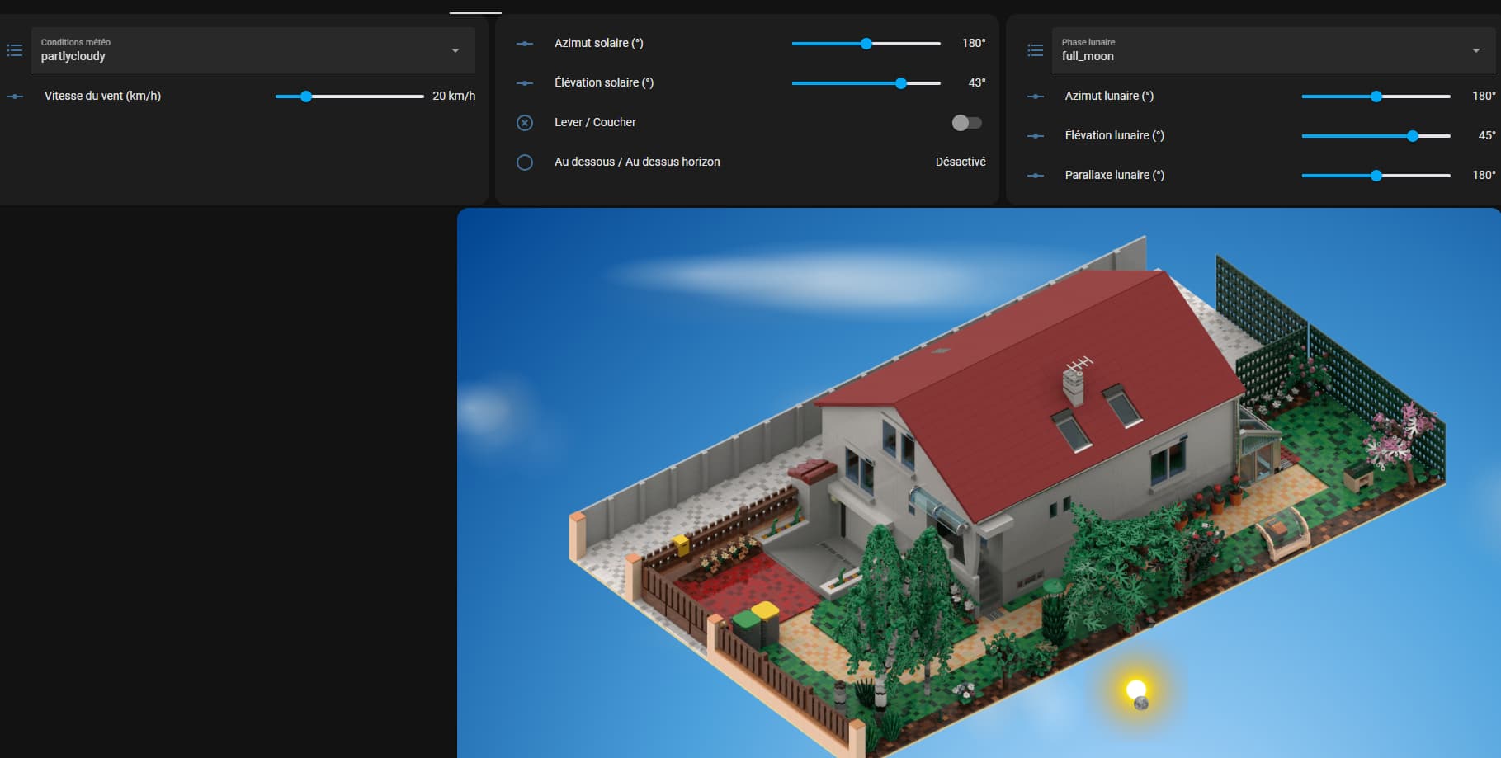Click the sun in the house scene
1501x758 pixels.
tap(1135, 688)
